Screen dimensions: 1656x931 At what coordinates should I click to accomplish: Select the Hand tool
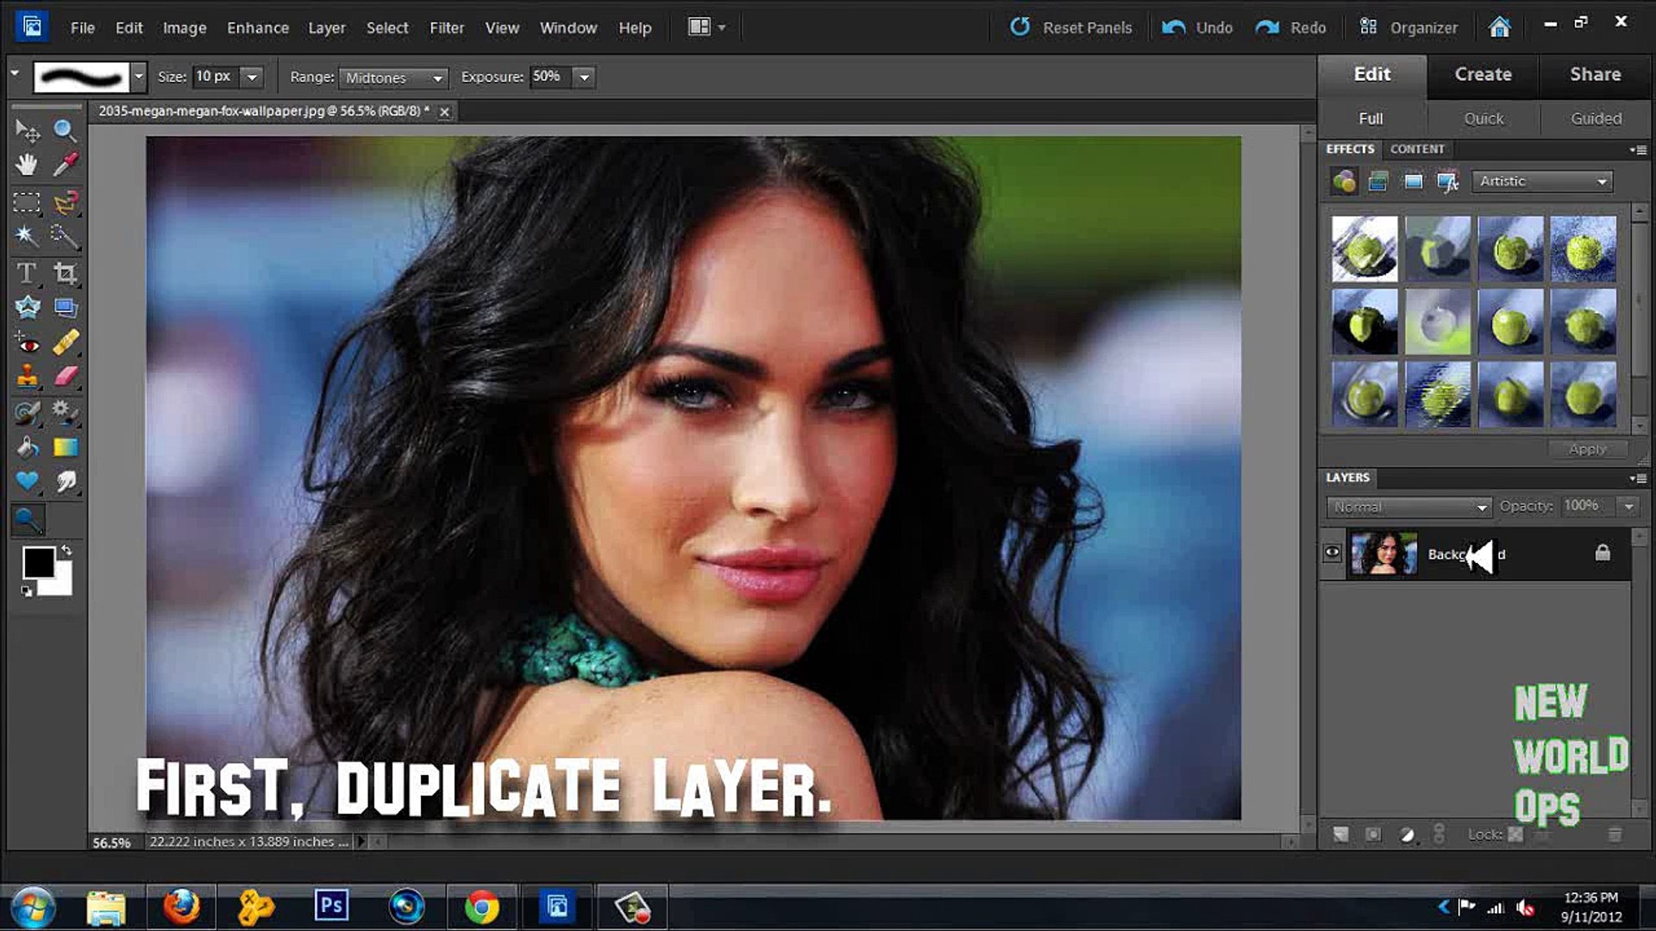pyautogui.click(x=26, y=164)
